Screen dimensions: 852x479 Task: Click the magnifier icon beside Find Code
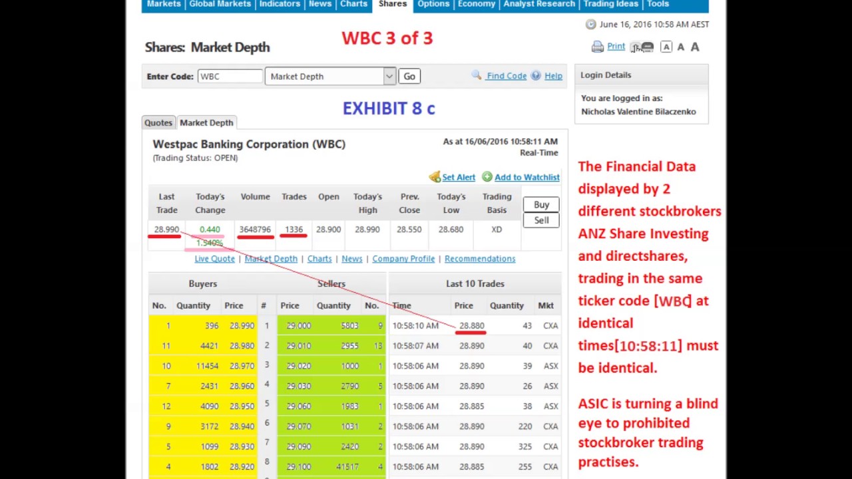point(477,76)
